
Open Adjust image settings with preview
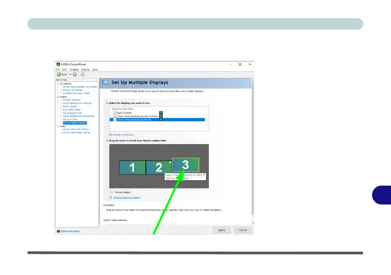coord(80,87)
